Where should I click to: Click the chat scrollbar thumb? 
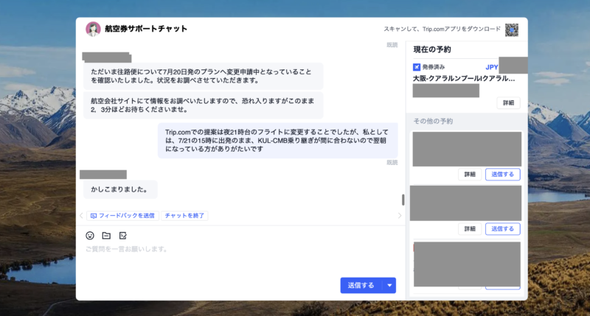(403, 200)
